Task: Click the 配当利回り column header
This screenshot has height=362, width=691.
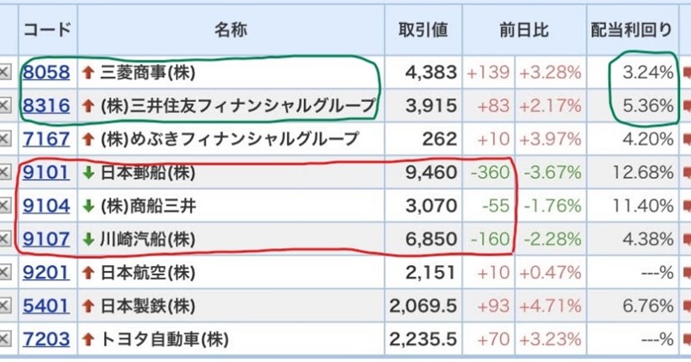Action: click(632, 30)
